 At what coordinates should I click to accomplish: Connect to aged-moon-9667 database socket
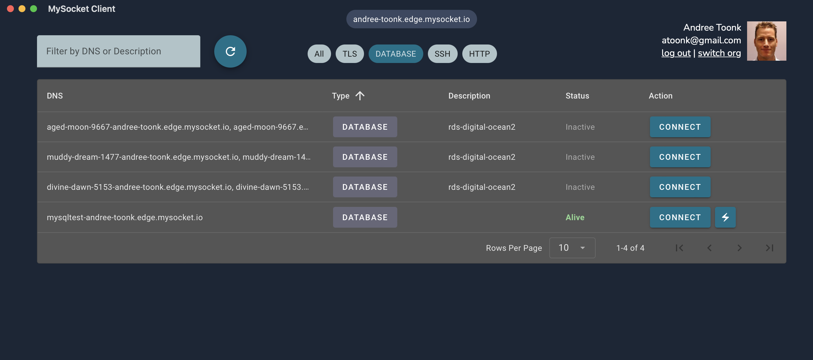[679, 127]
